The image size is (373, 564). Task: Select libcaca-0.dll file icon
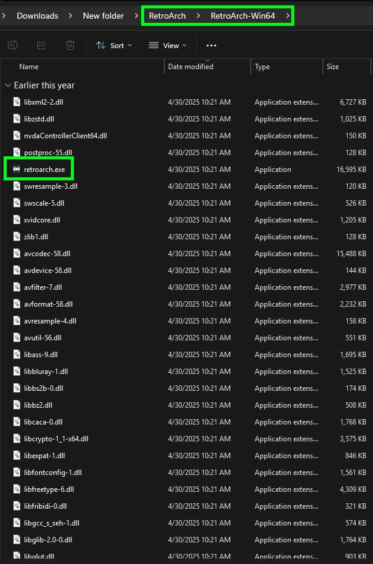coord(17,421)
